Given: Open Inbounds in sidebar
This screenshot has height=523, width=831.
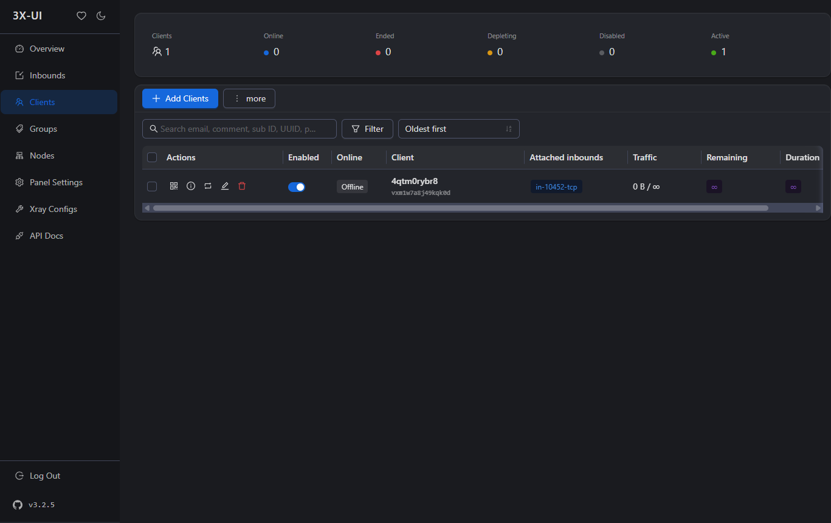Looking at the screenshot, I should pos(59,75).
